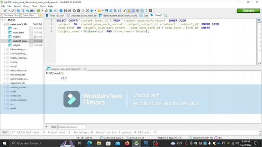The width and height of the screenshot is (262, 147).
Task: Click the Copy toolbar icon
Action: tap(18, 11)
